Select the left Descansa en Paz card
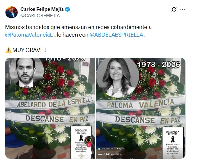Image resolution: width=200 pixels, height=165 pixels. click(81, 142)
